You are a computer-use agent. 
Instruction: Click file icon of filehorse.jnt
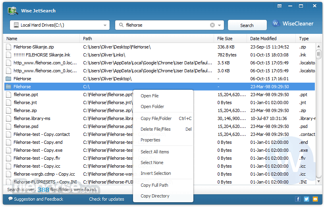pos(8,103)
